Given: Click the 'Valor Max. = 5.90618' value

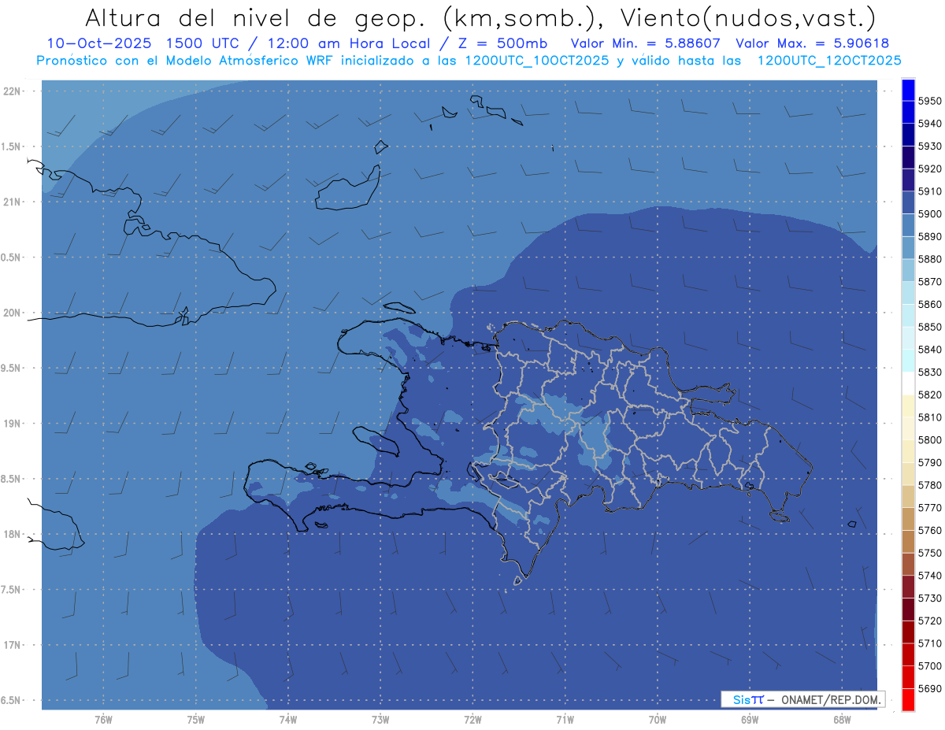Looking at the screenshot, I should click(x=811, y=44).
